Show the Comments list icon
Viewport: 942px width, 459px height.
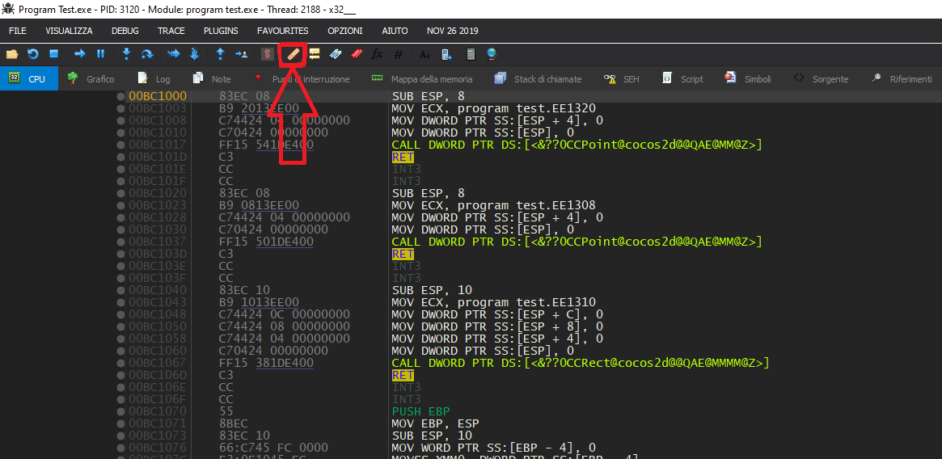click(x=315, y=54)
